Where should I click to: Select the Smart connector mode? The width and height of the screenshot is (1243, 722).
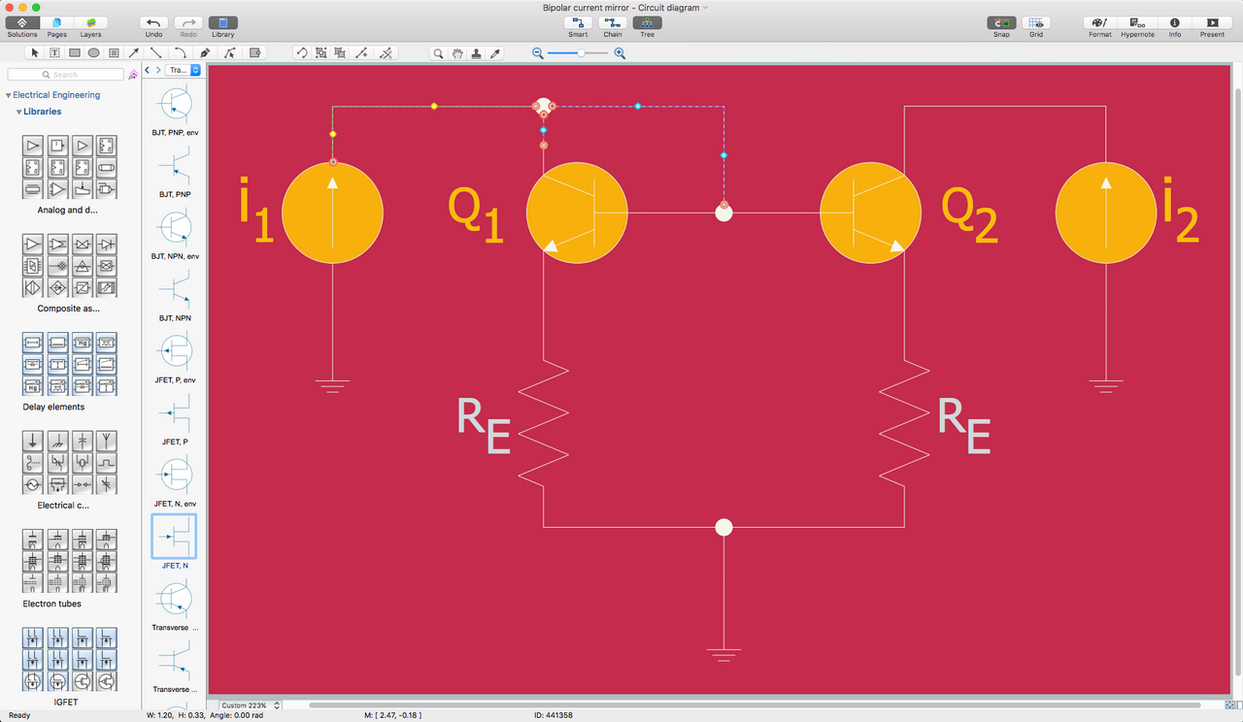(x=577, y=25)
